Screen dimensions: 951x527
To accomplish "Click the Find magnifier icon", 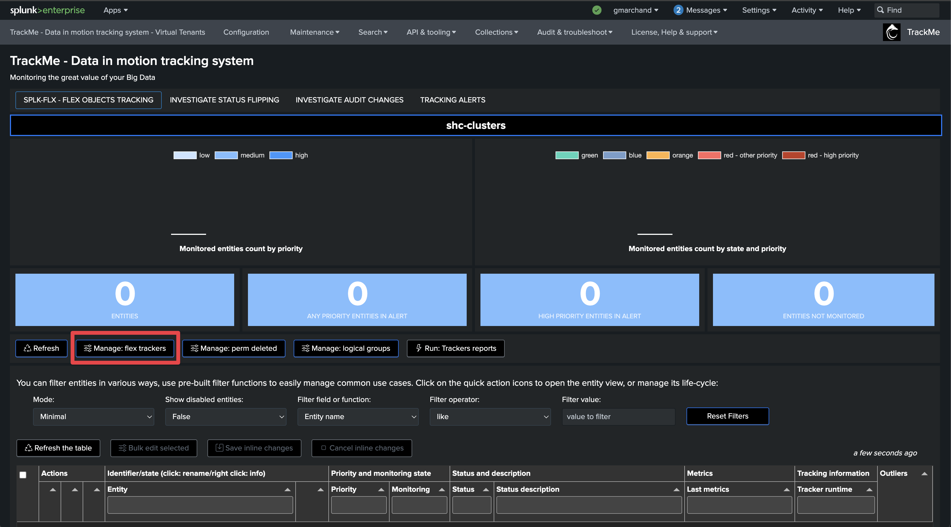I will pos(880,10).
